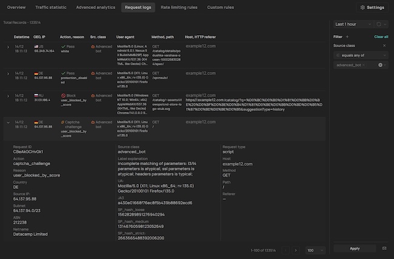
Task: Remove the Source class filter
Action: (x=384, y=45)
